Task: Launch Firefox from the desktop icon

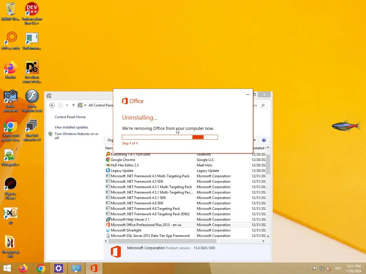Action: click(x=10, y=70)
